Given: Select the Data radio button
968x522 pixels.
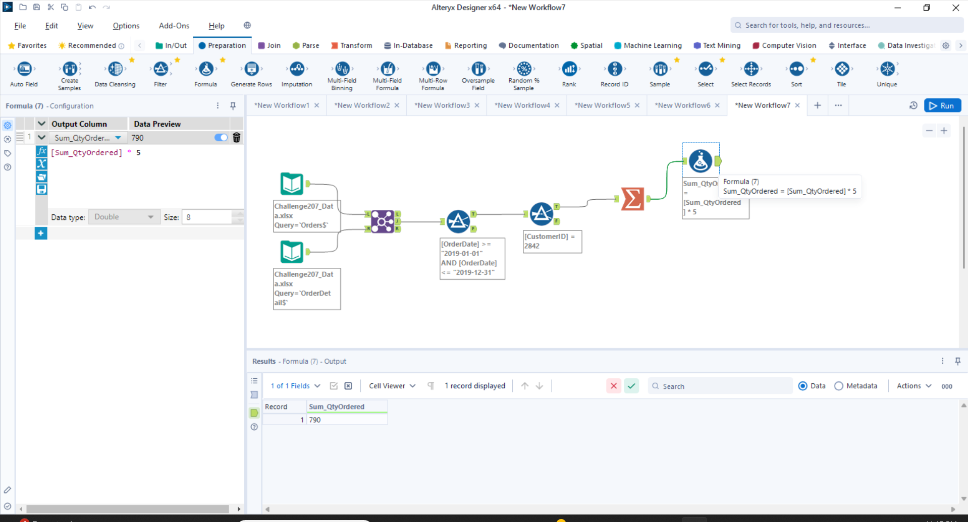Looking at the screenshot, I should tap(802, 386).
